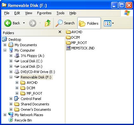134x125 pixels.
Task: Close the Folders pane with X
Action: point(60,32)
